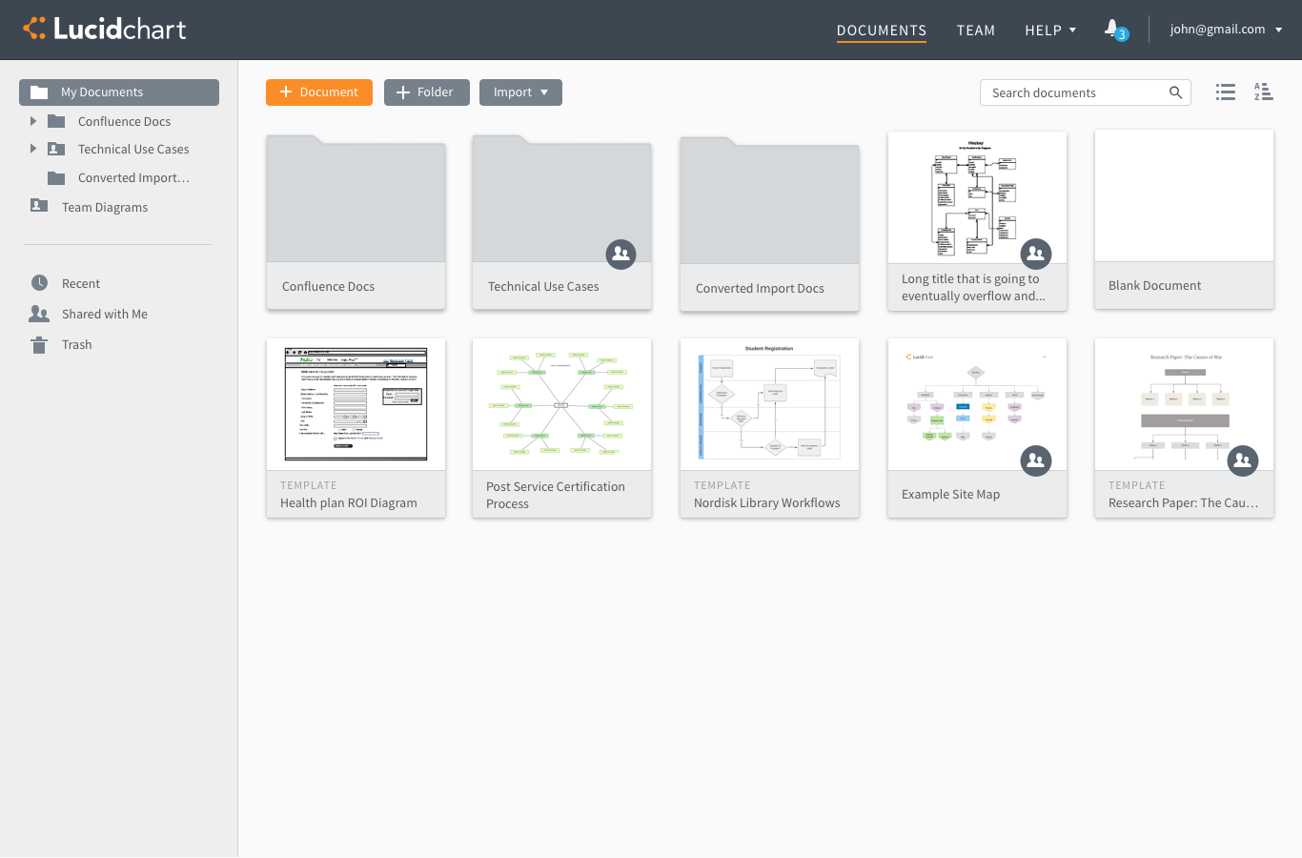The width and height of the screenshot is (1302, 858).
Task: Click the Team Diagrams folder icon
Action: 39,206
